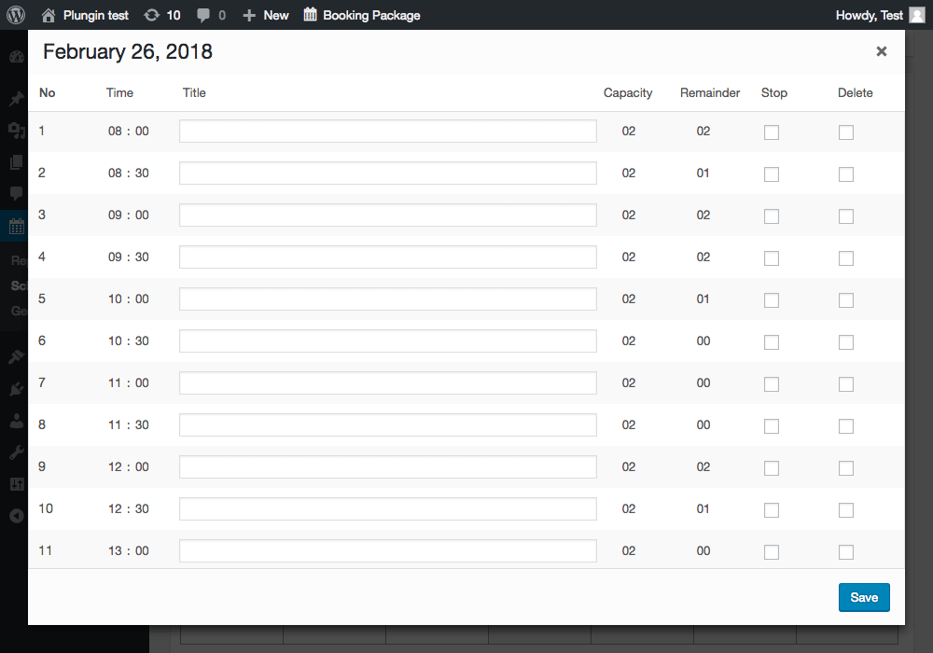Check the Delete box for 08:30 slot
Screen dimensions: 933x653
point(846,174)
